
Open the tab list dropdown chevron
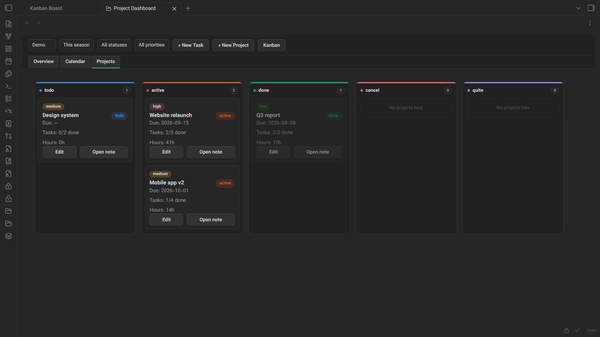(578, 8)
